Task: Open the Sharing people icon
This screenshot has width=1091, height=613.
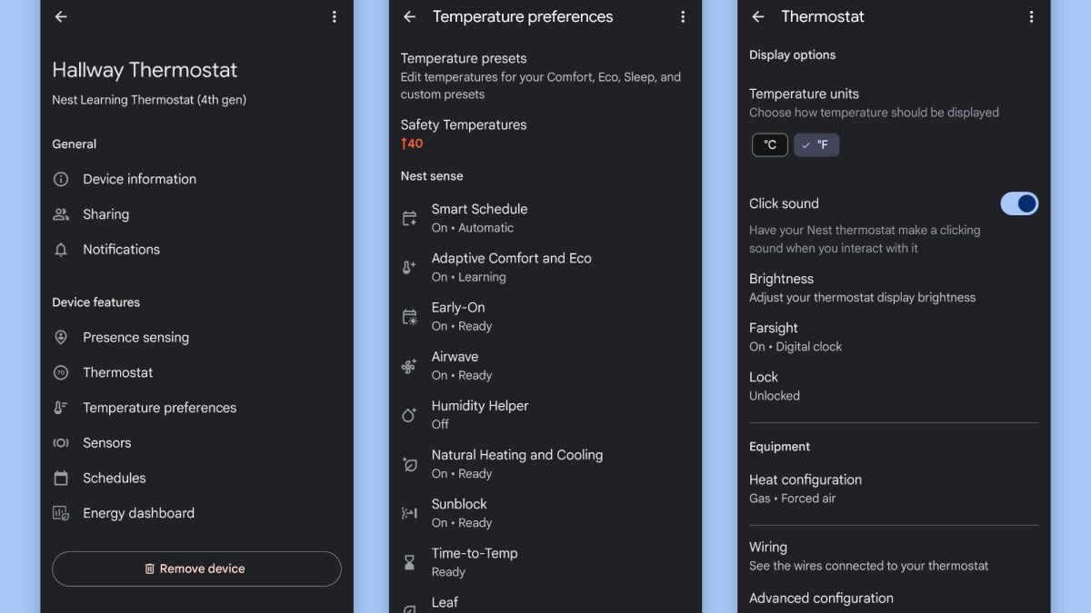Action: coord(61,214)
